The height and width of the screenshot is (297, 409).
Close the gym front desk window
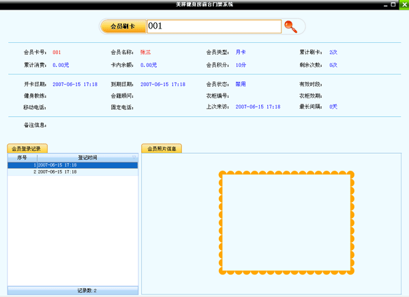point(403,4)
